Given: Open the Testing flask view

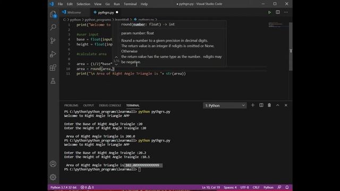Looking at the screenshot, I should (53, 81).
